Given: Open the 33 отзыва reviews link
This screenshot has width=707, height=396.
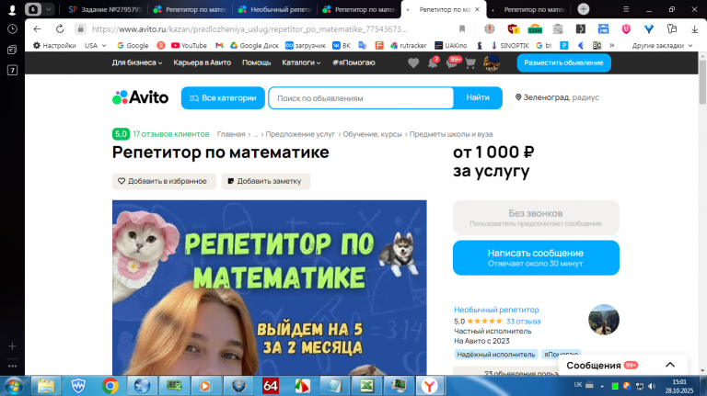Looking at the screenshot, I should pyautogui.click(x=523, y=322).
